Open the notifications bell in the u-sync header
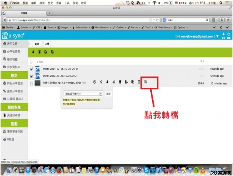 click(224, 36)
